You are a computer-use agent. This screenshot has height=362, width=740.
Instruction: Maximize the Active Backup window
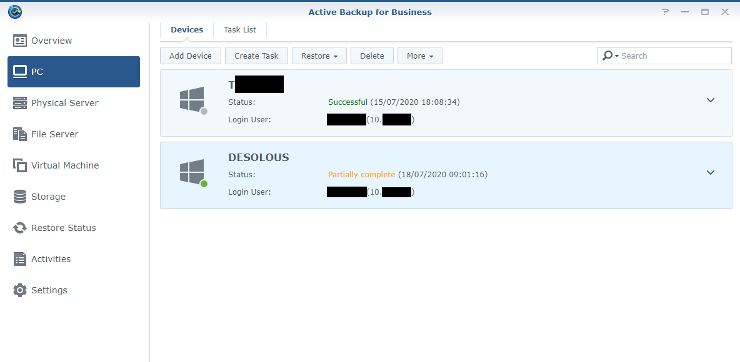click(x=705, y=12)
